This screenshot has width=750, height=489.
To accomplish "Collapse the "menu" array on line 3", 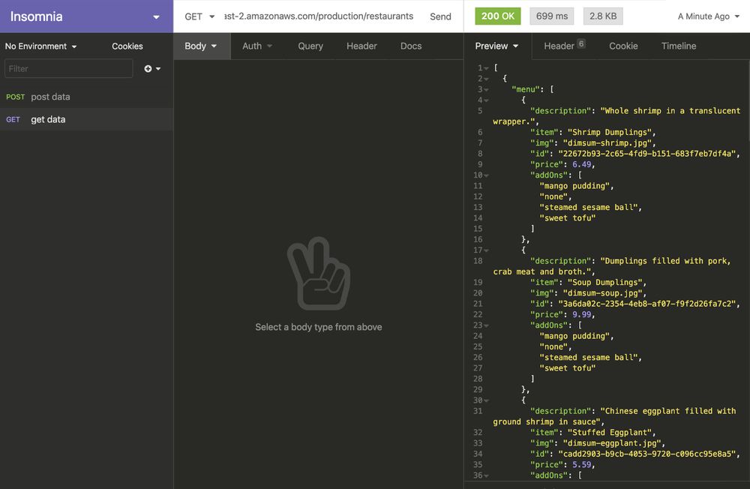I will [487, 90].
